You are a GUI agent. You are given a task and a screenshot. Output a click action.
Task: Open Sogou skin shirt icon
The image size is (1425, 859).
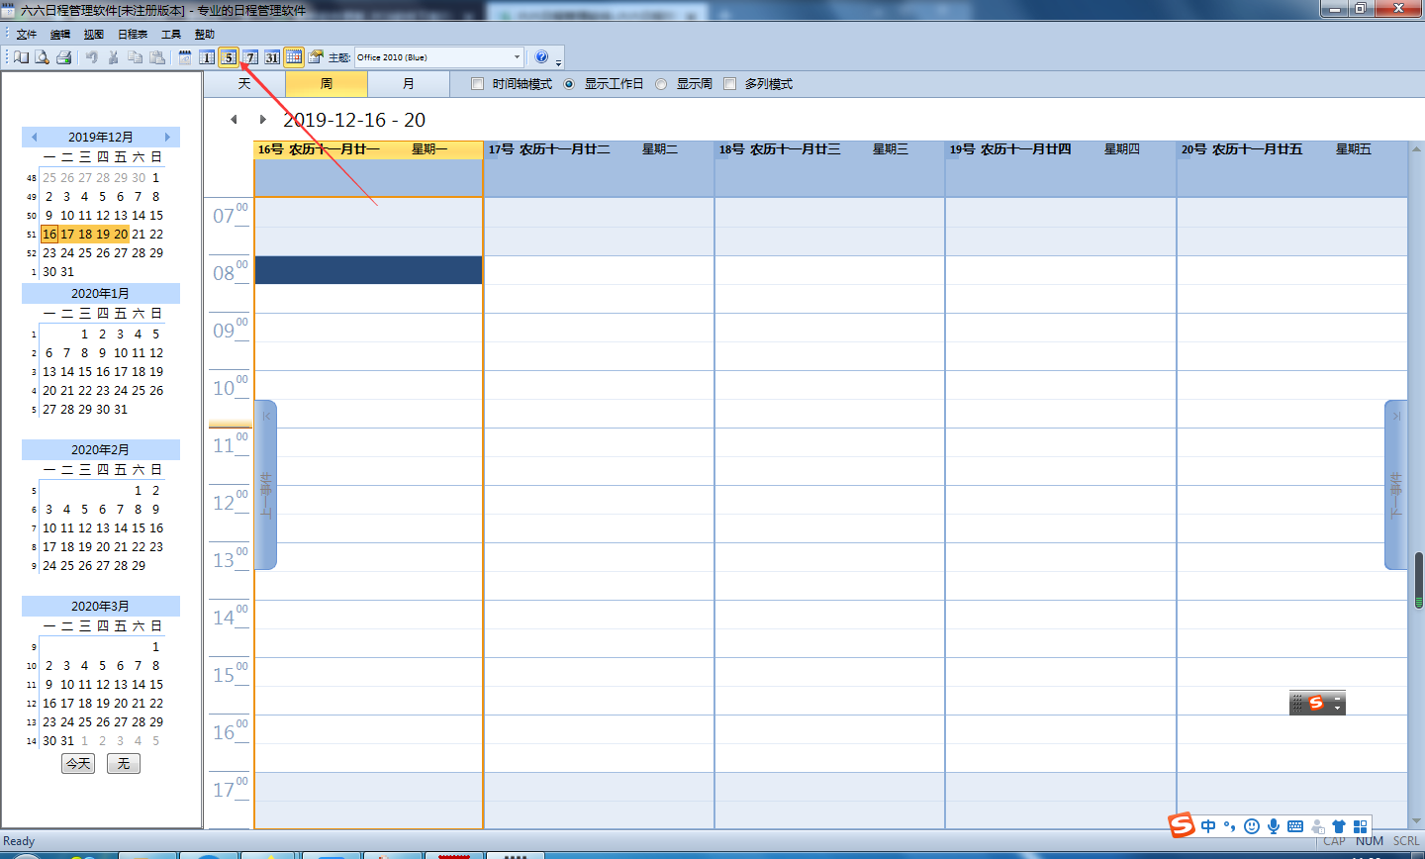1339,826
